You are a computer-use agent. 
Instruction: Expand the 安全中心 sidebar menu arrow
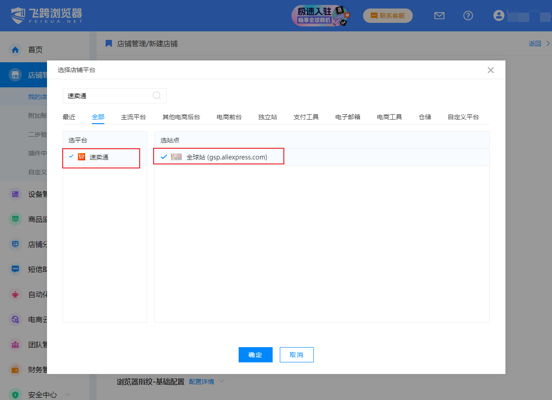[68, 395]
